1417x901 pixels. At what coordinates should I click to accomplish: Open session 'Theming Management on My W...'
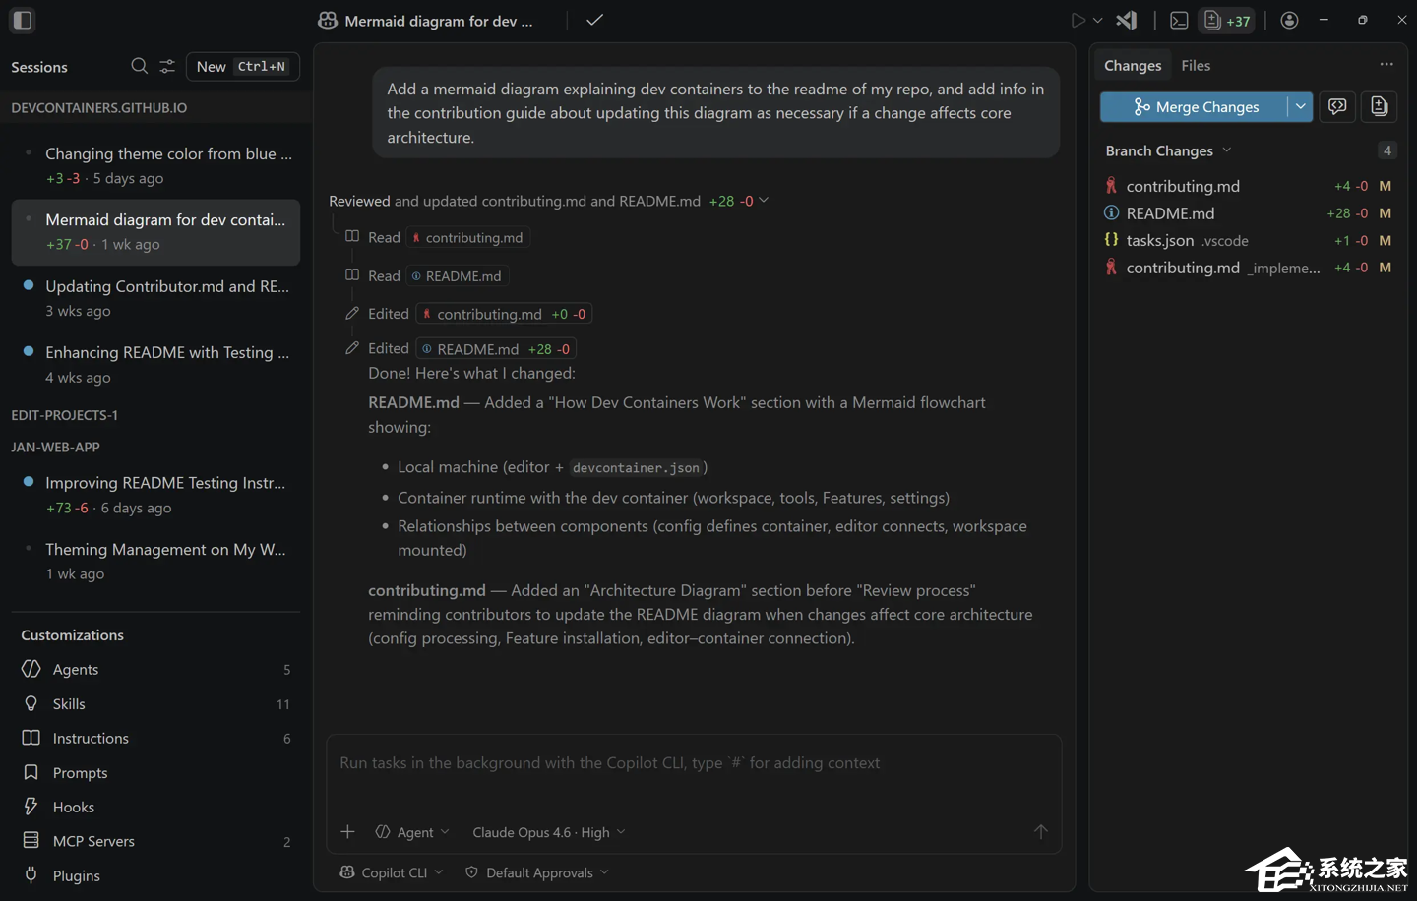coord(155,561)
